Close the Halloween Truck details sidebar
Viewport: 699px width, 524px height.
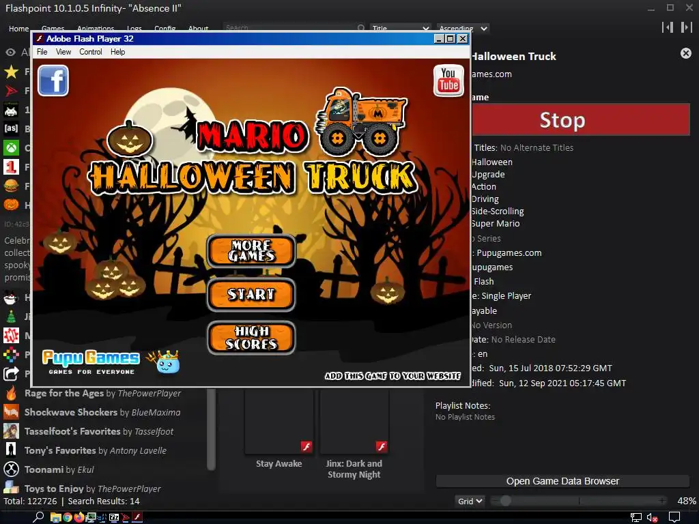(685, 53)
